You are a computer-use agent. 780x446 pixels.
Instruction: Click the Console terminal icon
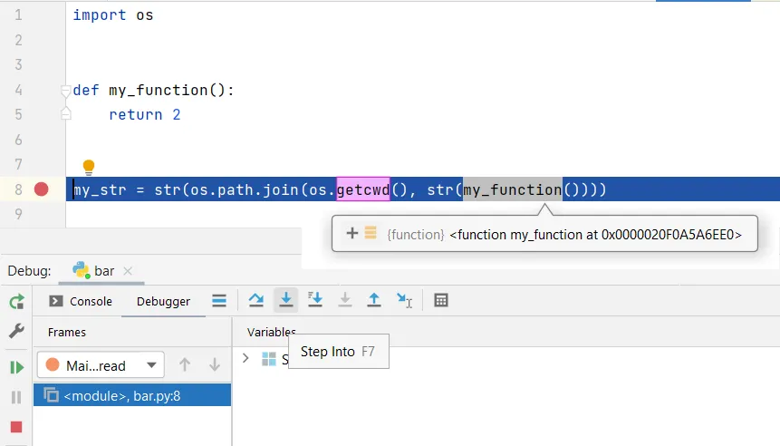pos(56,301)
